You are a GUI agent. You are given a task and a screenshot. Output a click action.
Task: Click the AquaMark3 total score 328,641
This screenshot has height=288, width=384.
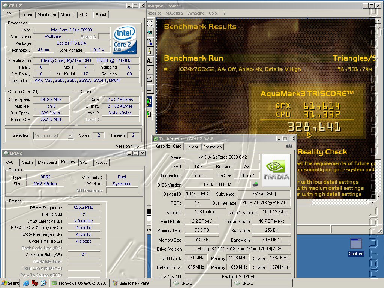(314, 127)
